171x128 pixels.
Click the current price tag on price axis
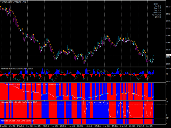click(x=168, y=55)
